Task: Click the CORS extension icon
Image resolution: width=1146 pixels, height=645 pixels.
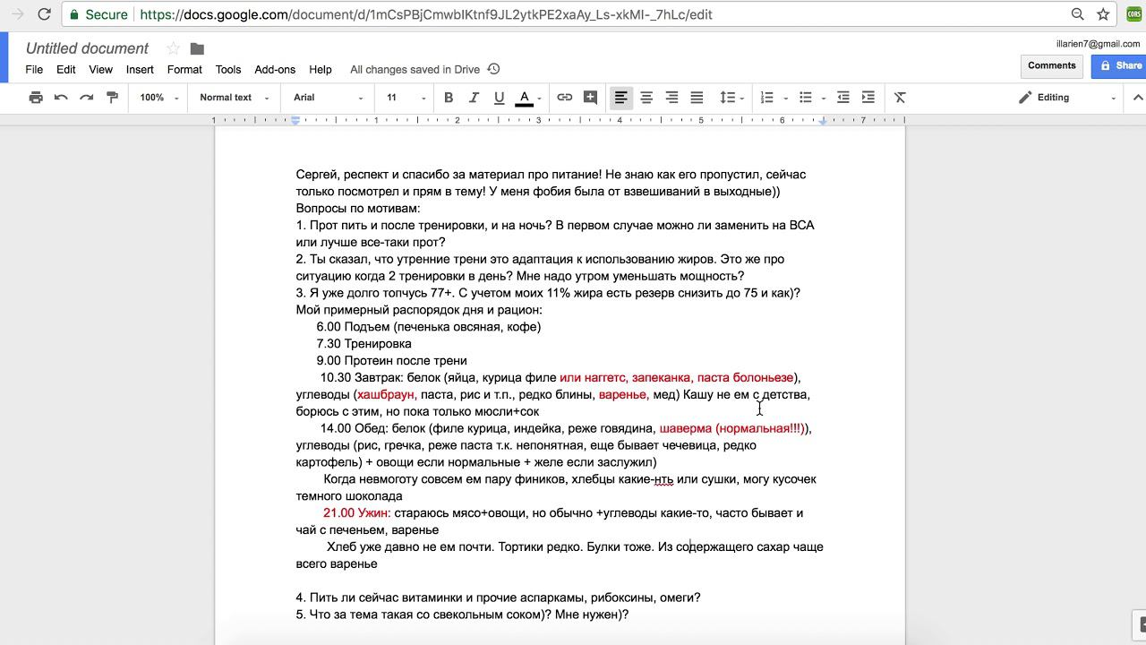Action: 1134,14
